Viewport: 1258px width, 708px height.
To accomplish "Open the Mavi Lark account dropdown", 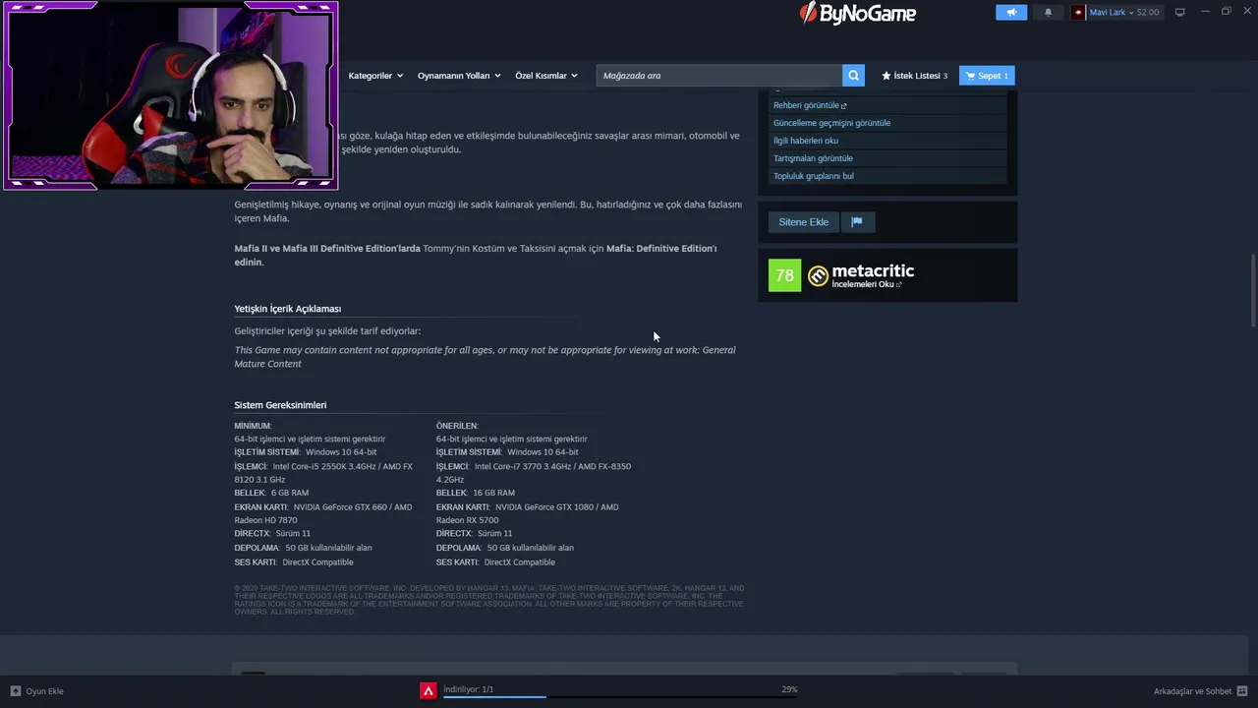I will point(1116,12).
